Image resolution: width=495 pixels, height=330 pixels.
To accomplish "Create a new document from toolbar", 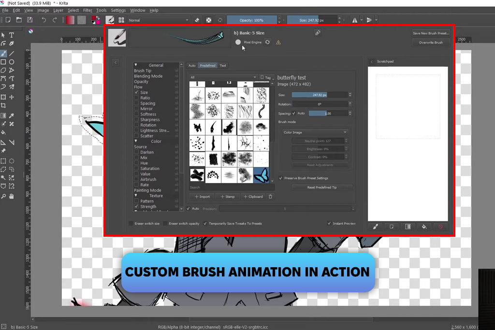I will (x=8, y=20).
